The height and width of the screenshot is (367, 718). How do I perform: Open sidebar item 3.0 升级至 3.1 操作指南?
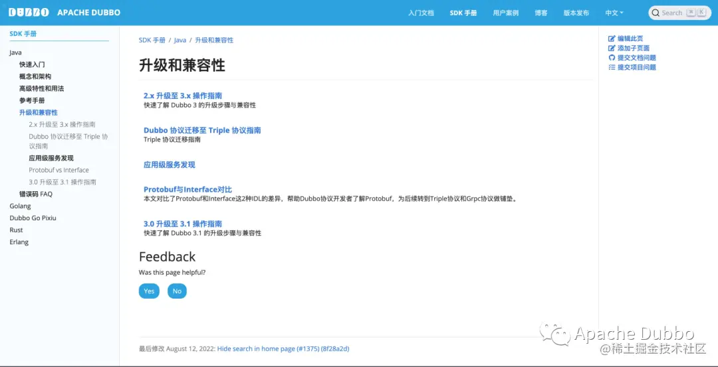coord(62,182)
